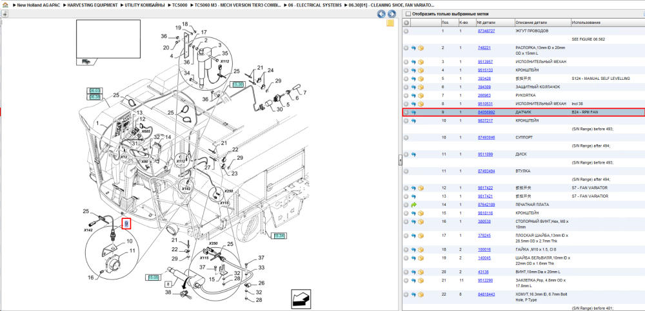
Task: Click blue arrow icon for part 9837217
Action: click(x=413, y=121)
